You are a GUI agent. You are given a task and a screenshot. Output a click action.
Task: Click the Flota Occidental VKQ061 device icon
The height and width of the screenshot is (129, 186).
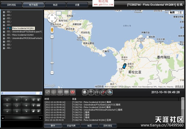tap(9, 28)
